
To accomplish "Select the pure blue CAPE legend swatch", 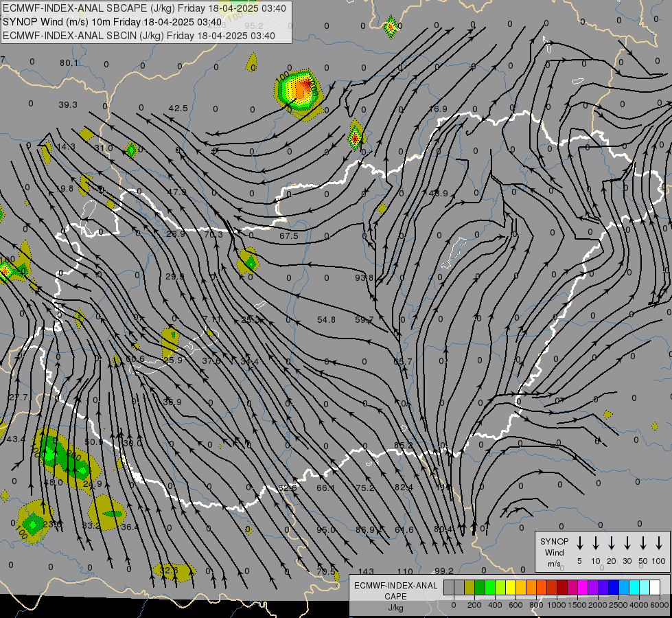I will (x=613, y=588).
